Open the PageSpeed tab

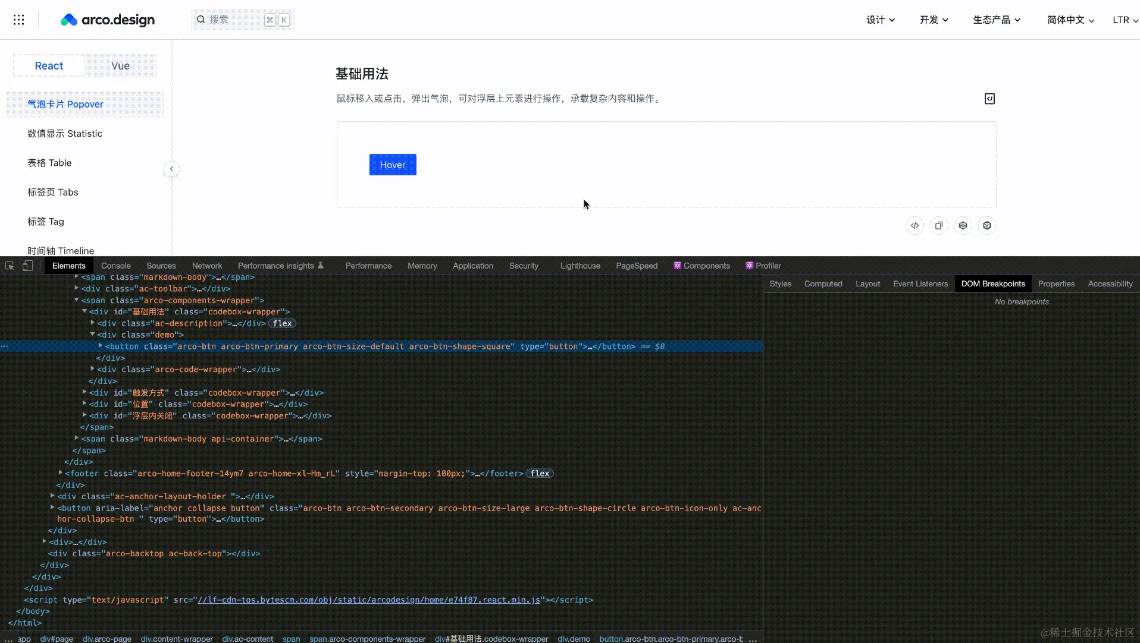pos(637,266)
